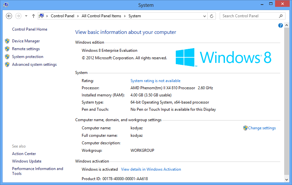Refresh the System page
The height and width of the screenshot is (185, 292).
pos(212,16)
